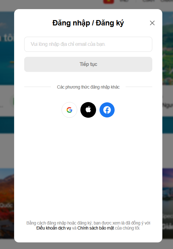Click the dimmed overlay below the dialog
173x249 pixels.
tap(88, 246)
